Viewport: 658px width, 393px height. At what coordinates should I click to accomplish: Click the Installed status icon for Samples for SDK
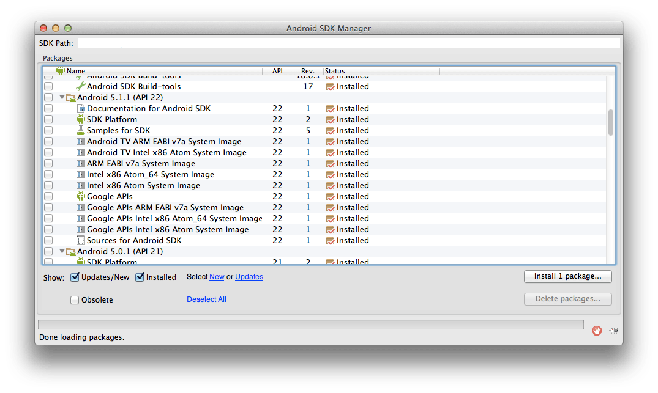pyautogui.click(x=331, y=131)
